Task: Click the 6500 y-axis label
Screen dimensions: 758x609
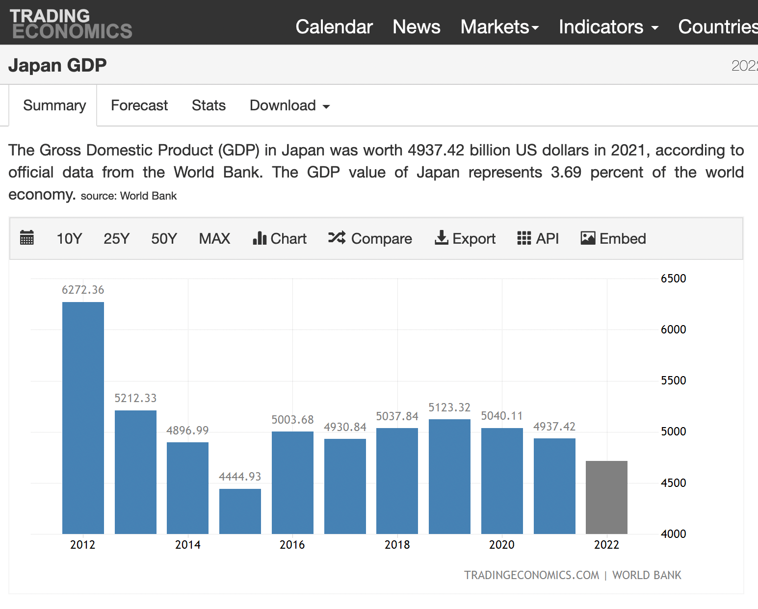Action: 673,279
